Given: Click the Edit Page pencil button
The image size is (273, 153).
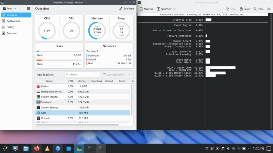Looking at the screenshot, I should pyautogui.click(x=127, y=8).
